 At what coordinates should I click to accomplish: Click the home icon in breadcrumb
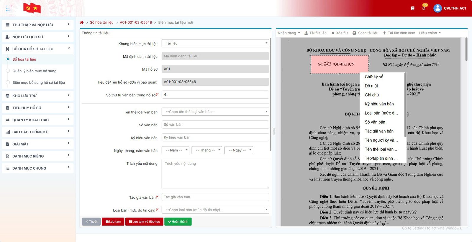point(82,22)
